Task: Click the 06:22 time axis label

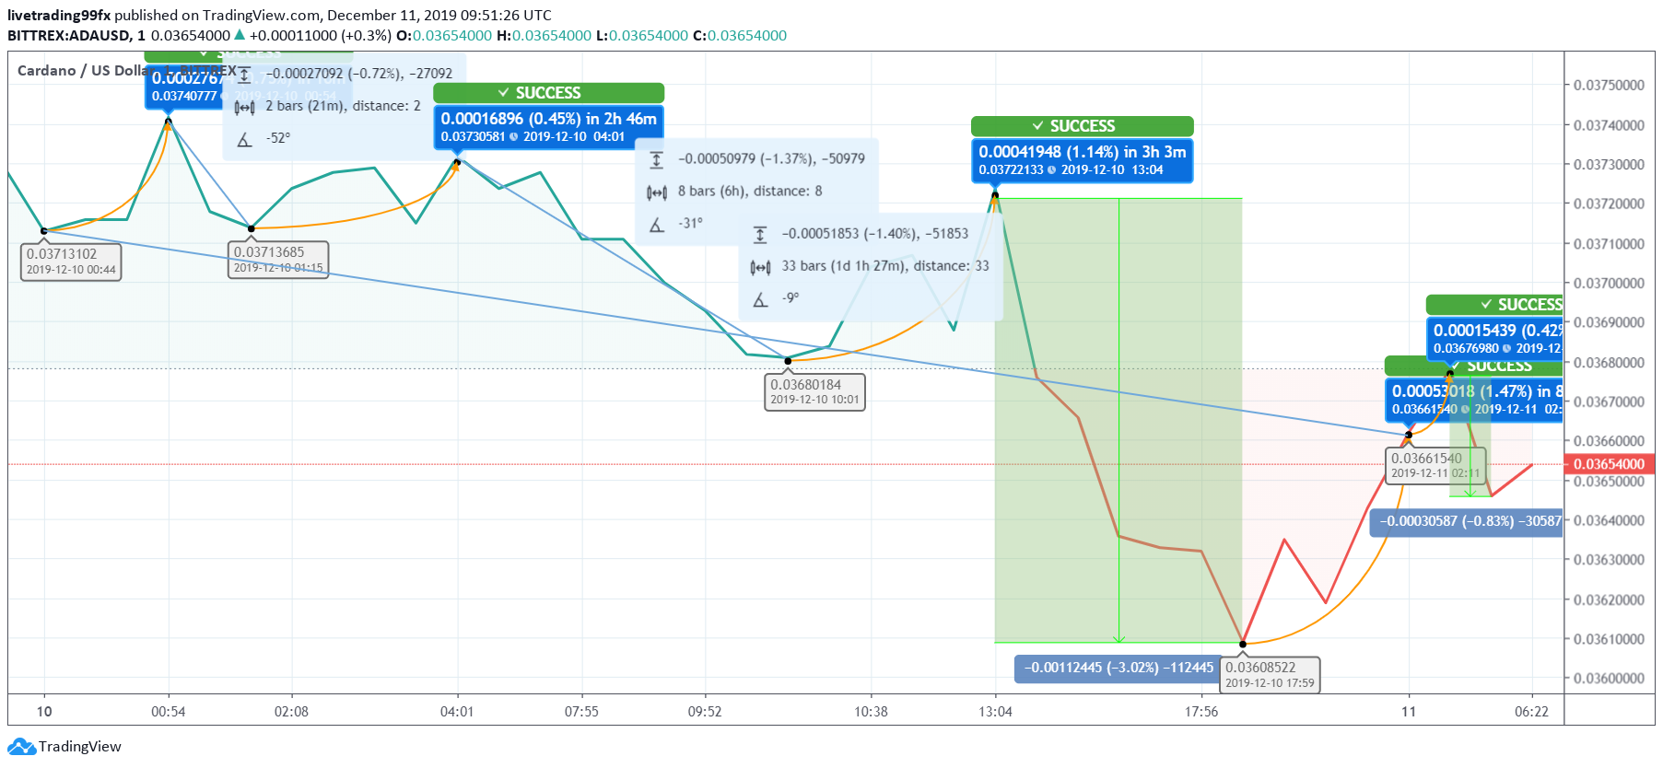Action: pos(1532,712)
